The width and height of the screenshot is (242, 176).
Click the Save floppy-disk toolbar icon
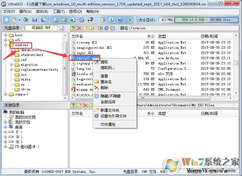click(x=35, y=20)
